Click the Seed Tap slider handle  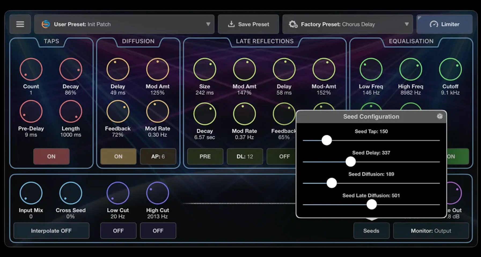pos(327,140)
